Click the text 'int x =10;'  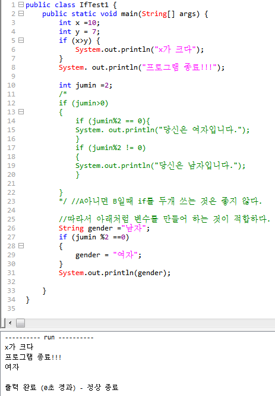click(80, 23)
